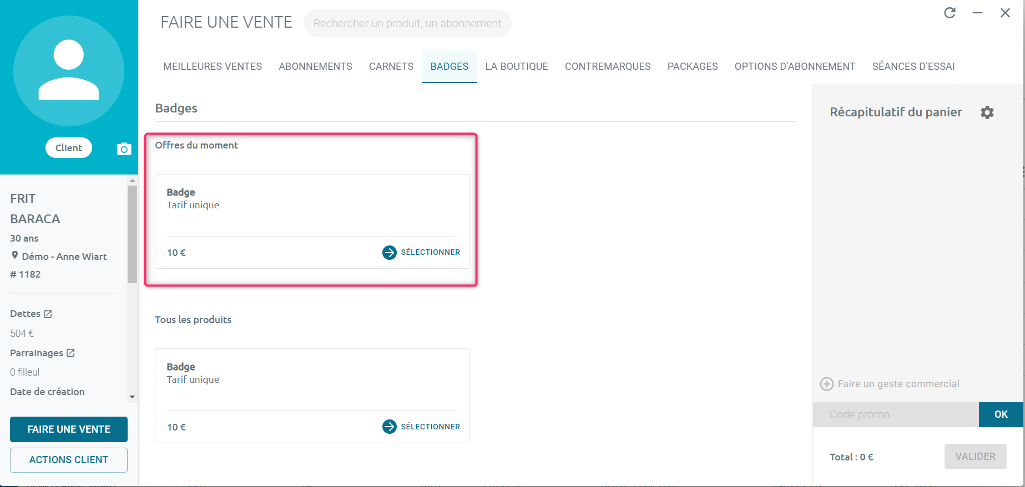The width and height of the screenshot is (1025, 487).
Task: Open the Parrainages external link icon
Action: pyautogui.click(x=70, y=353)
